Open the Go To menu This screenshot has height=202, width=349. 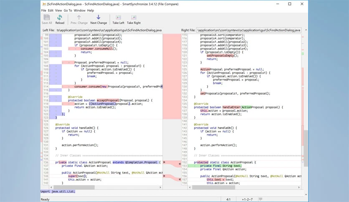click(x=68, y=10)
